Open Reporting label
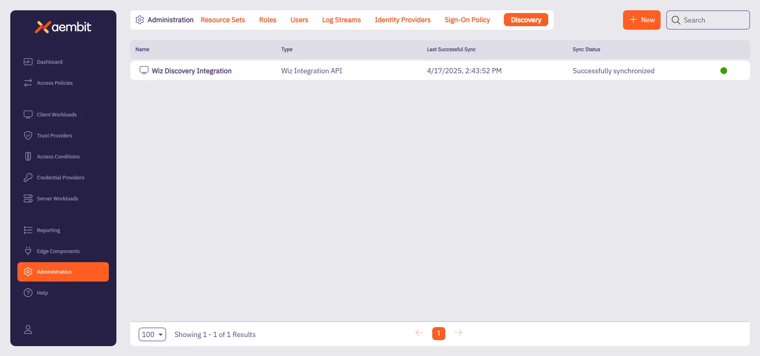Screen dimensions: 760x356 (48, 230)
